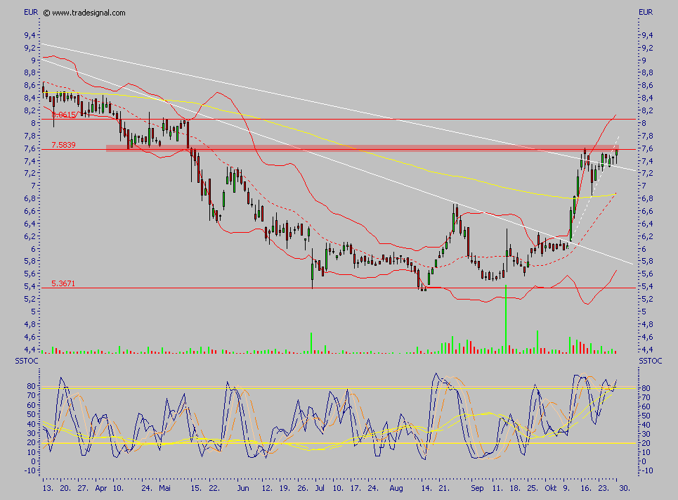Jump to the Sep date marker

coord(478,487)
